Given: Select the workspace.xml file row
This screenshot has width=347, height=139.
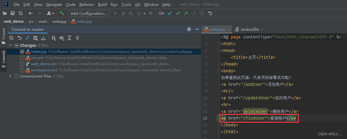Looking at the screenshot, I should (104, 70).
